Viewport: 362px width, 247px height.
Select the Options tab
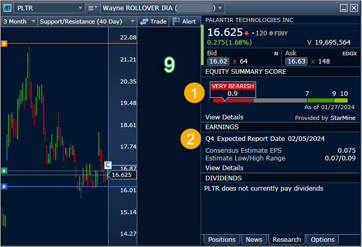(x=322, y=239)
